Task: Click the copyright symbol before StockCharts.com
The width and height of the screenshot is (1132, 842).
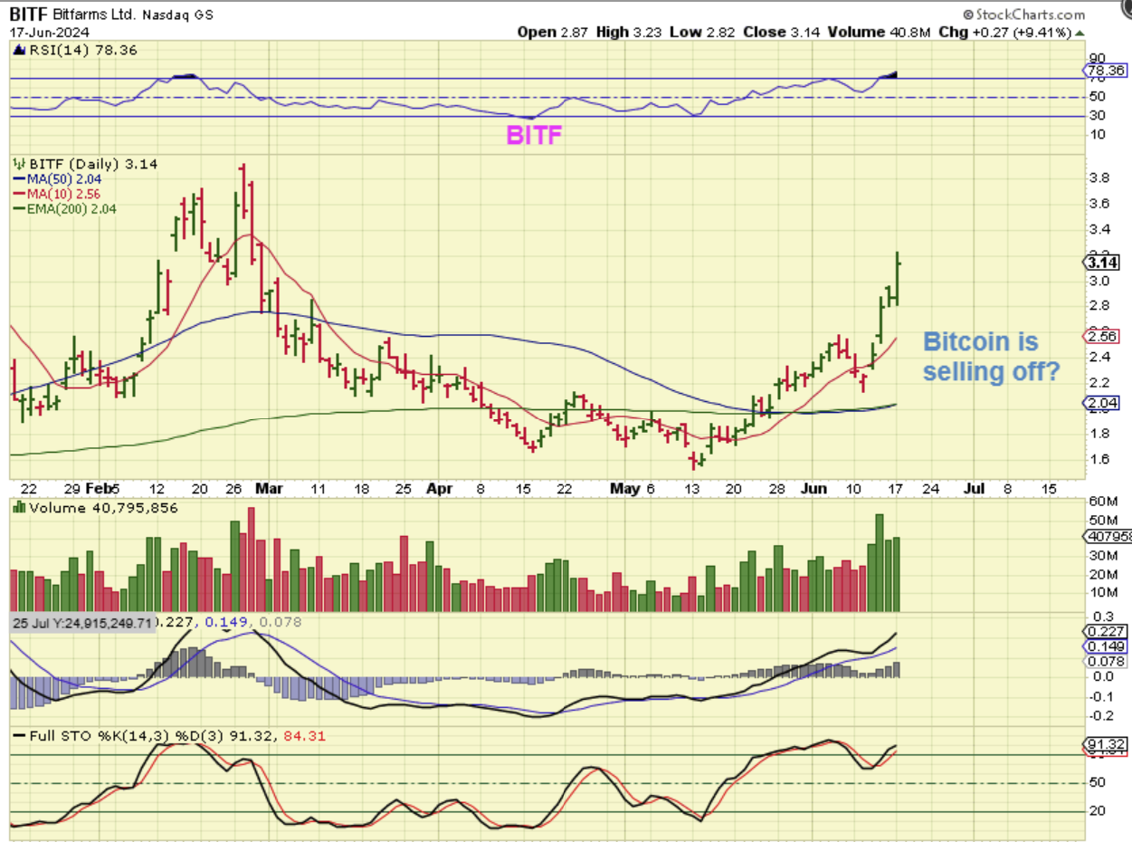Action: (x=968, y=14)
